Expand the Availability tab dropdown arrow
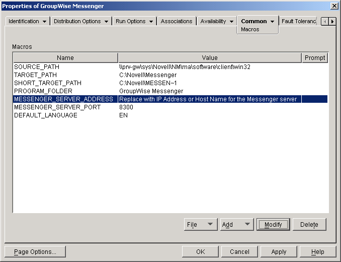This screenshot has width=341, height=262. tap(232, 22)
